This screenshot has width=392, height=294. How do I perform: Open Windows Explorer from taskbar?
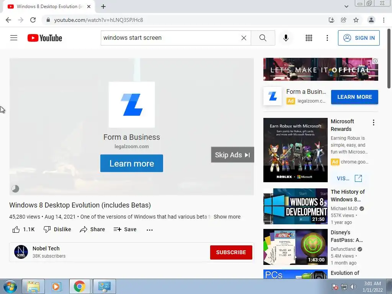click(33, 286)
